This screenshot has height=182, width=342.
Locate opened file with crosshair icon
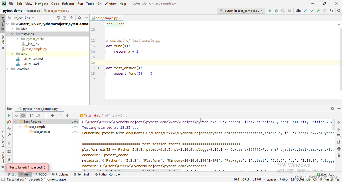[58, 18]
